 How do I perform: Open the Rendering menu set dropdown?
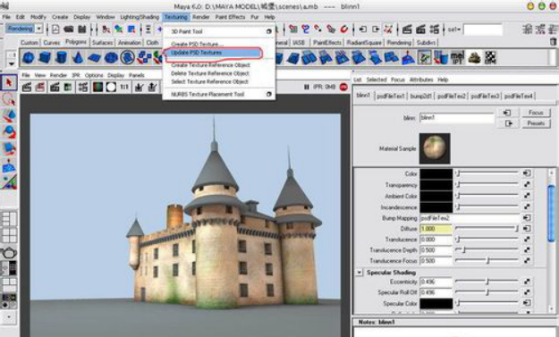point(39,29)
